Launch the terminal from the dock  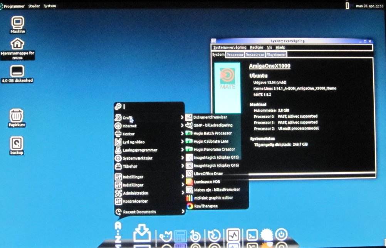click(252, 235)
